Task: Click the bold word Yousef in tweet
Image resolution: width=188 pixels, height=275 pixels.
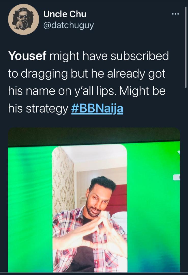Action: (27, 56)
